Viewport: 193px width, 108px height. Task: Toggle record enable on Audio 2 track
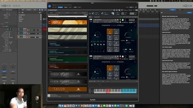click(x=27, y=30)
